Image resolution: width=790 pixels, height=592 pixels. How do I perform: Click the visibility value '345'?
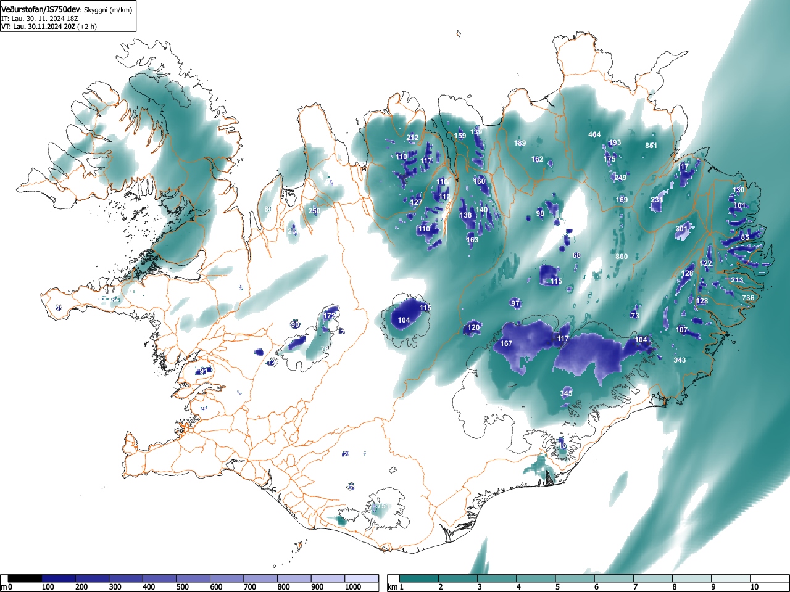pos(566,393)
